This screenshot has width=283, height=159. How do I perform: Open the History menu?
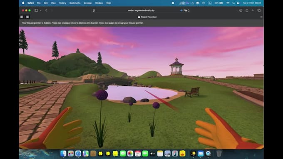pos(62,3)
